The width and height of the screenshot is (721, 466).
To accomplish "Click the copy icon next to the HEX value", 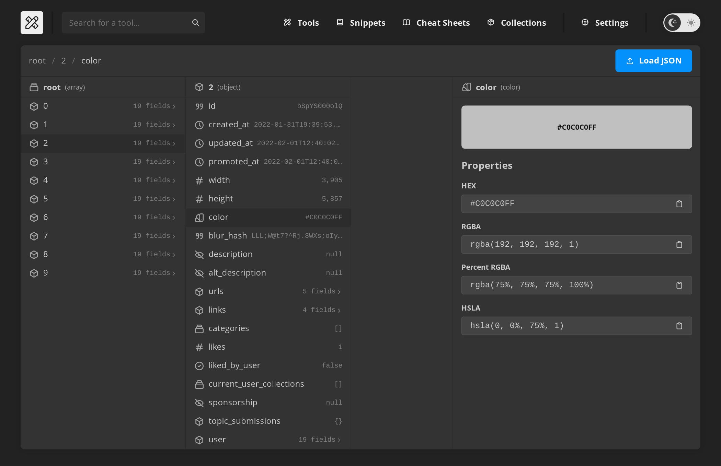I will pos(679,203).
